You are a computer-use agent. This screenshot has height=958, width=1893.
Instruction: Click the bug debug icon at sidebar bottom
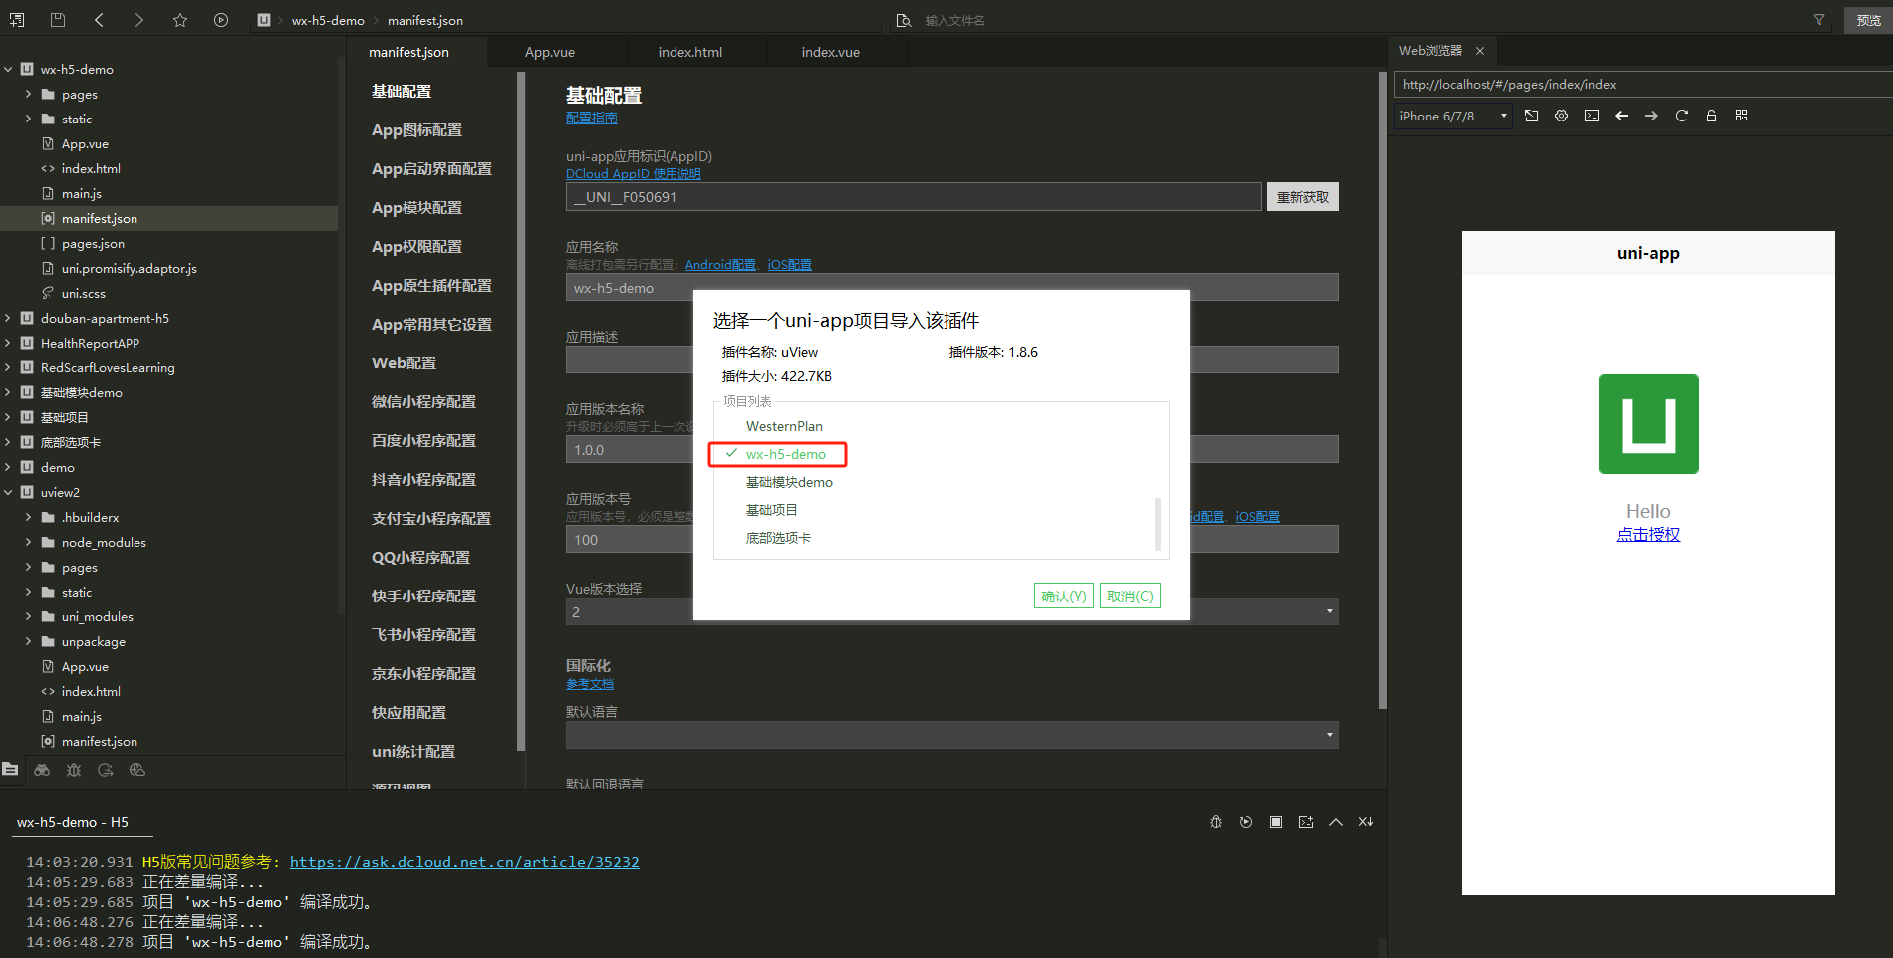point(74,770)
